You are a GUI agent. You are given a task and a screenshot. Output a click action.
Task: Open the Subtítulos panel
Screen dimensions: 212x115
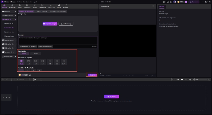[x=27, y=6]
